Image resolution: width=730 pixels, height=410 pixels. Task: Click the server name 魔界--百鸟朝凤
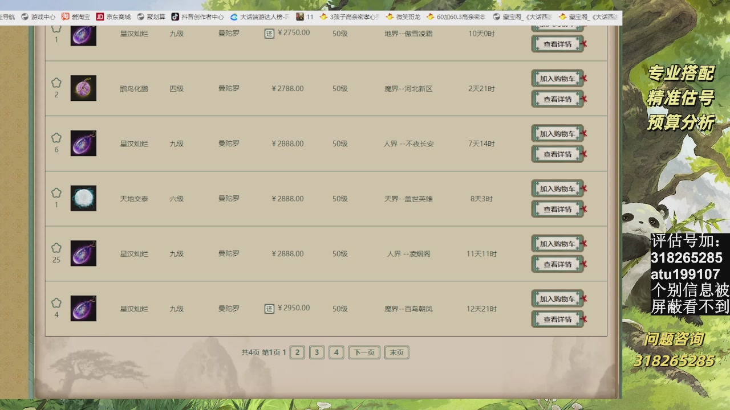(408, 309)
